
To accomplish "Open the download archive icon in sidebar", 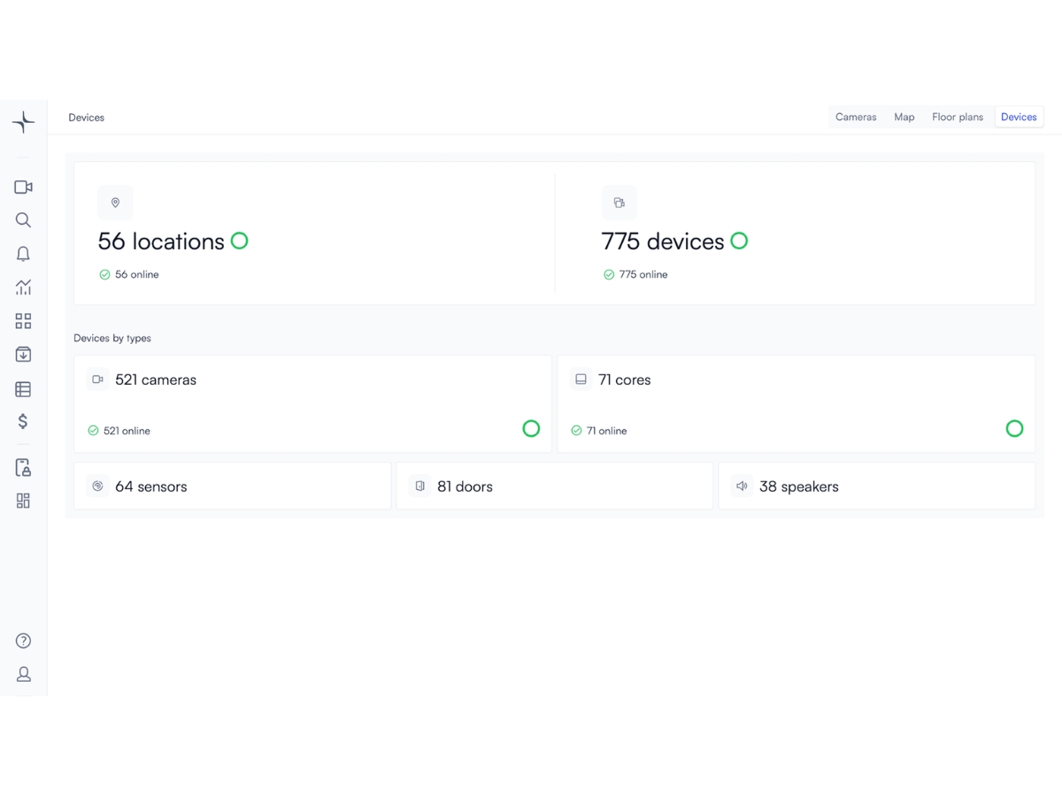I will [x=23, y=355].
